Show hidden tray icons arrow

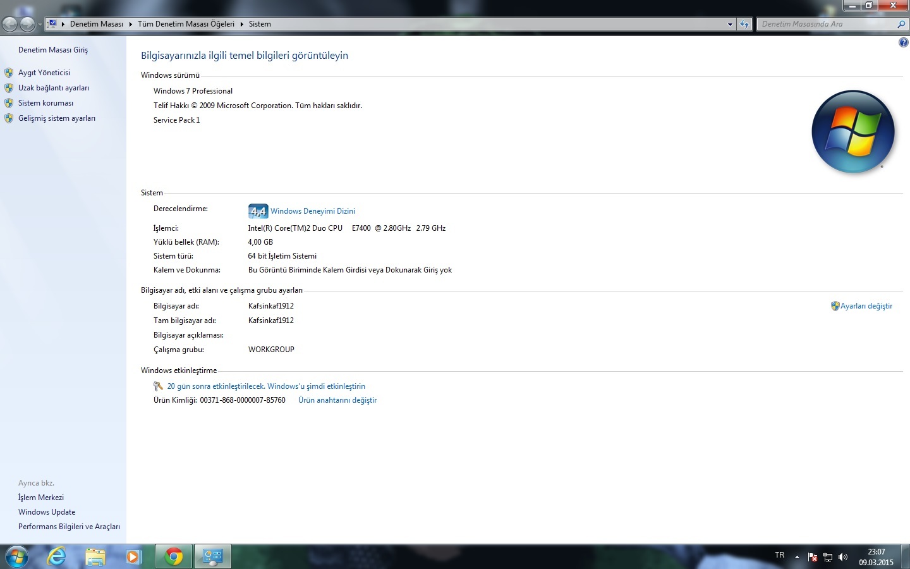[797, 557]
